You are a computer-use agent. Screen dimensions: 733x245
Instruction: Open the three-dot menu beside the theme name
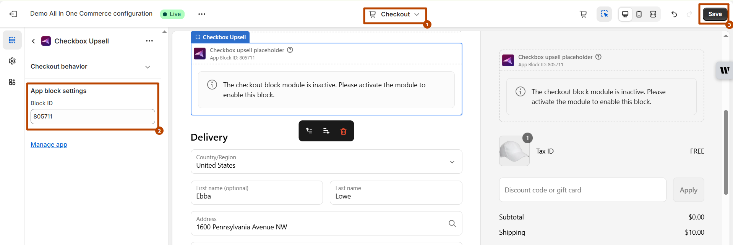202,14
